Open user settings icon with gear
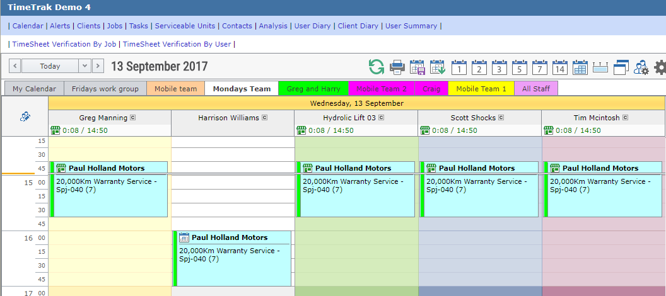The image size is (666, 296). click(x=641, y=67)
